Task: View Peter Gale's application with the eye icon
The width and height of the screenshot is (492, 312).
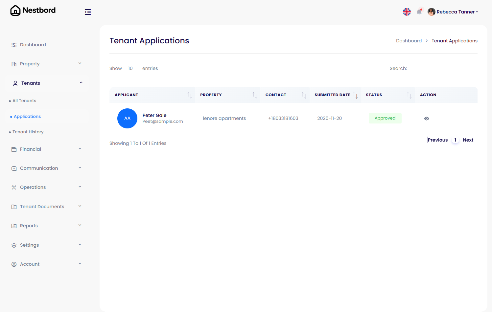Action: (426, 118)
